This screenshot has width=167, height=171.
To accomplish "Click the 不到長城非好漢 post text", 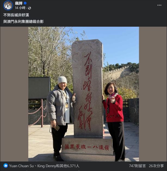I will (x=16, y=15).
